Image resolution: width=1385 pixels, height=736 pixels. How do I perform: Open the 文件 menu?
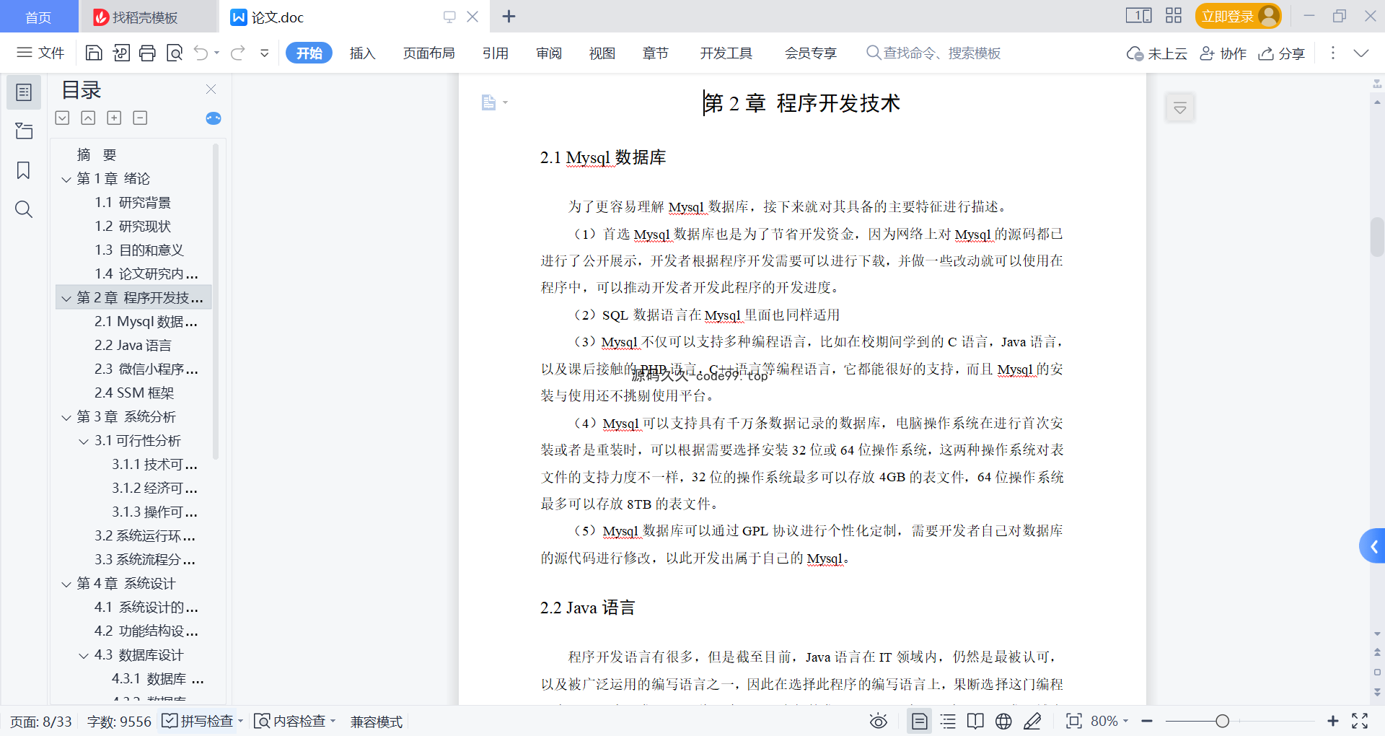click(x=40, y=53)
